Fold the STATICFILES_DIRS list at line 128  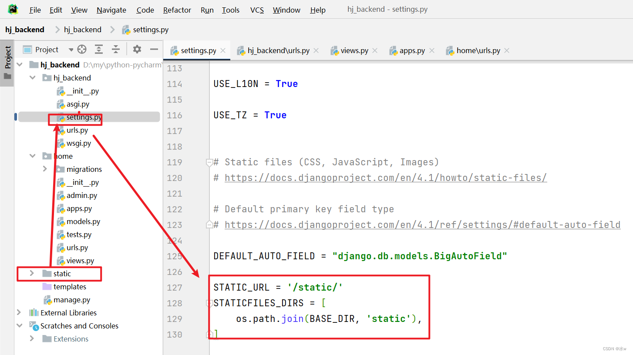tap(209, 303)
